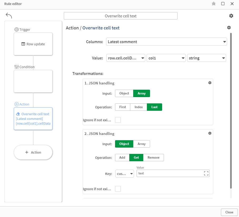The width and height of the screenshot is (239, 217).
Task: Open the action settings gear icon
Action: click(229, 28)
